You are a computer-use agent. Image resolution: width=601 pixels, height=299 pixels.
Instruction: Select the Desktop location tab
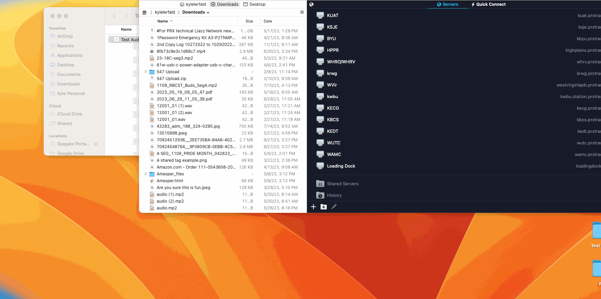click(255, 4)
